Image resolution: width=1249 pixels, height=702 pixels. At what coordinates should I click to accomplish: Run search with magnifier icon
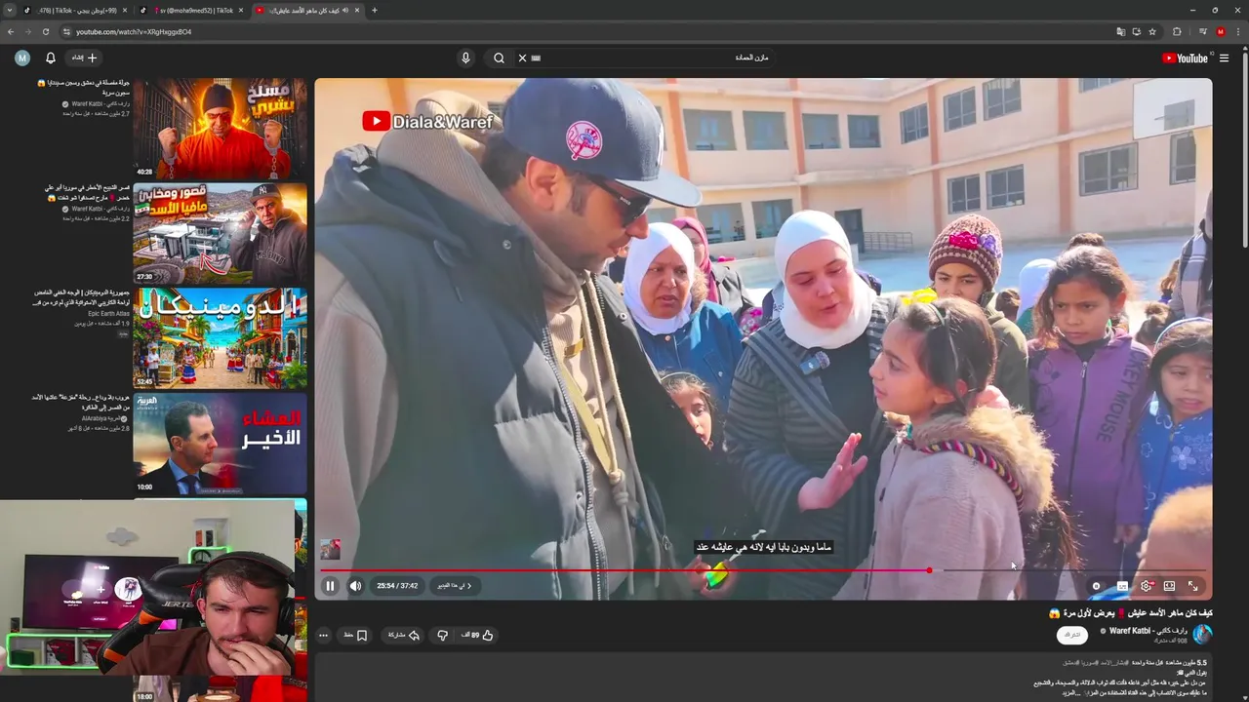click(x=499, y=58)
